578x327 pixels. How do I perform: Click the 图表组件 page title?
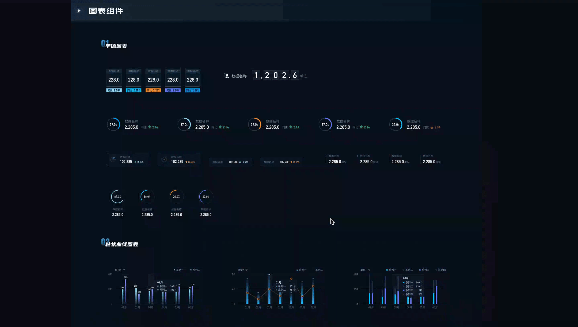point(106,11)
